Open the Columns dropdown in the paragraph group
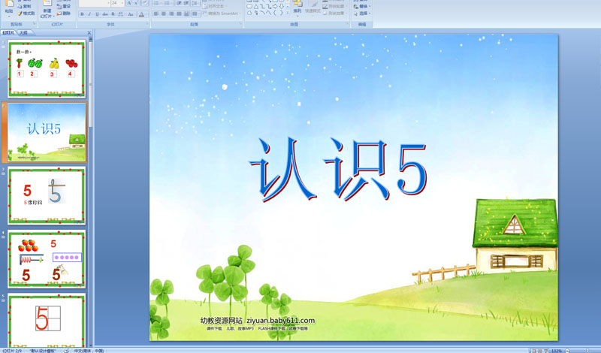This screenshot has height=353, width=601. 195,14
